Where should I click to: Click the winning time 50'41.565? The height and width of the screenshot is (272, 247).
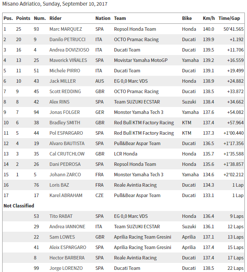click(234, 29)
